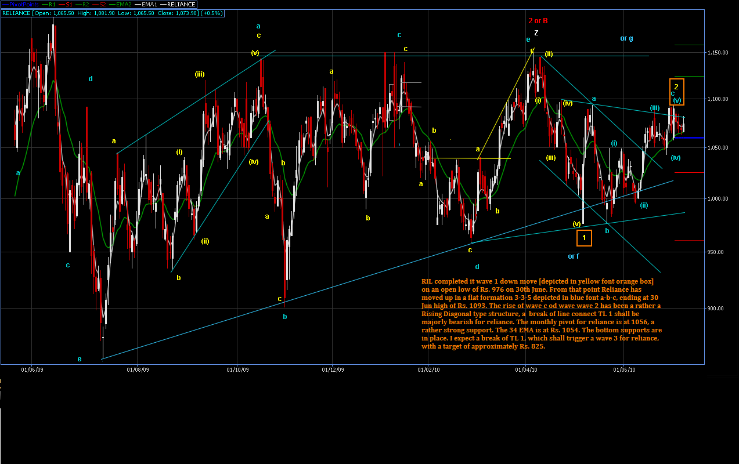
Task: Click the 01/12/09 date axis label
Action: [x=333, y=369]
